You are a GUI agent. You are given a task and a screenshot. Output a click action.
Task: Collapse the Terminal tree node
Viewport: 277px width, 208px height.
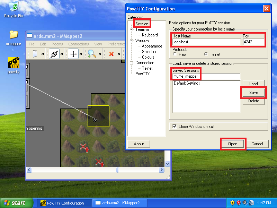click(x=132, y=29)
